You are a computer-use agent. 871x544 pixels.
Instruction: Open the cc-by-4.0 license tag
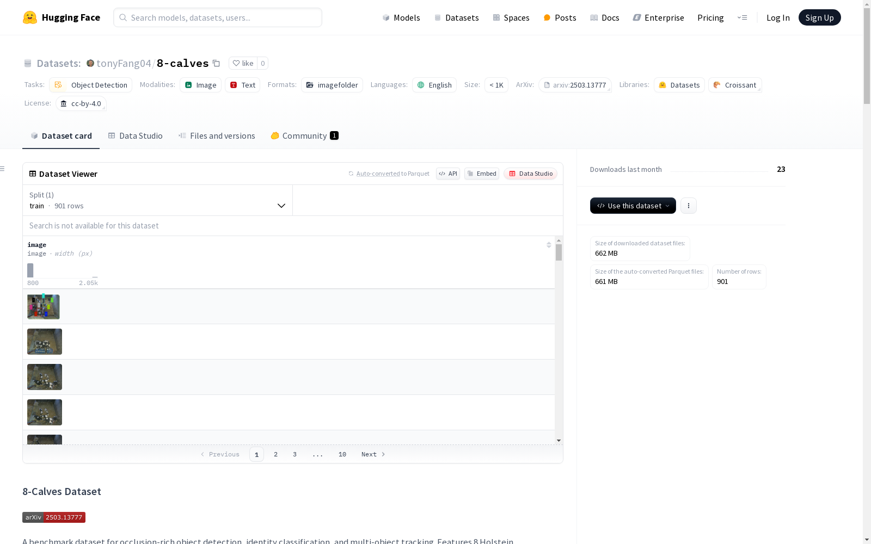coord(81,103)
